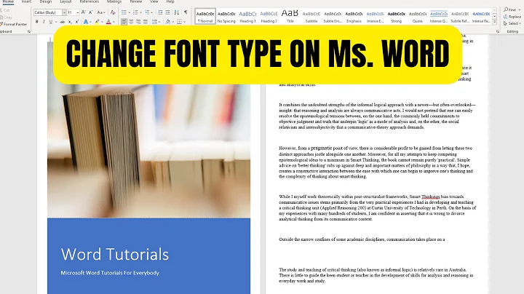This screenshot has width=524, height=294.
Task: Open the Layout ribbon tab
Action: [65, 1]
